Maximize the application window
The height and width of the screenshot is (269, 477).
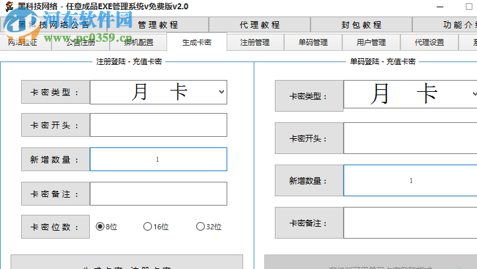469,7
